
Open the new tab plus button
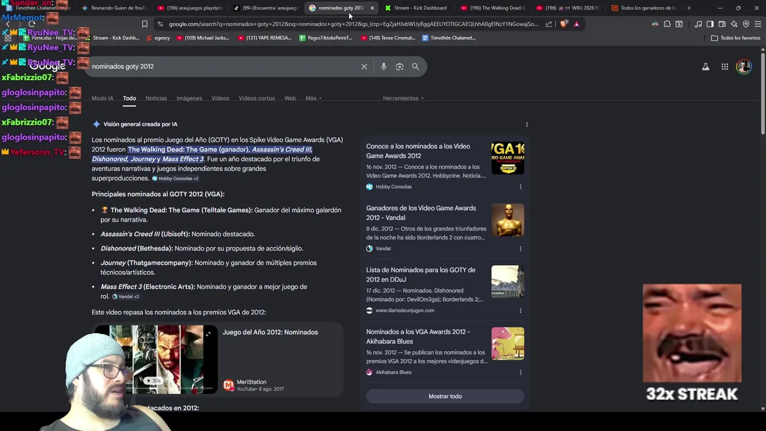(689, 8)
